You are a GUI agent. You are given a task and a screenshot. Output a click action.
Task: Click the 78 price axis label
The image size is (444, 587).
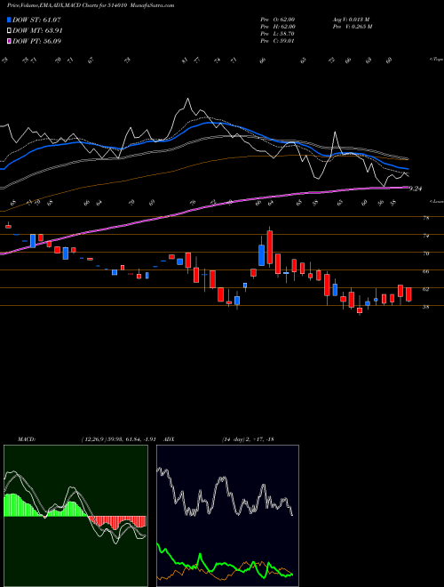pos(425,218)
